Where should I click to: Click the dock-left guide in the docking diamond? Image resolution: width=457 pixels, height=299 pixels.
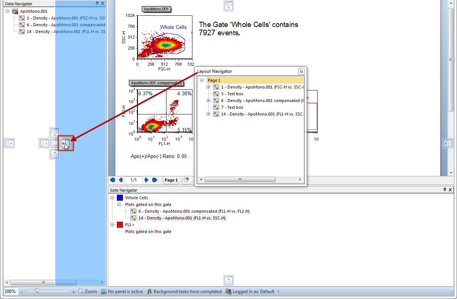coord(45,143)
